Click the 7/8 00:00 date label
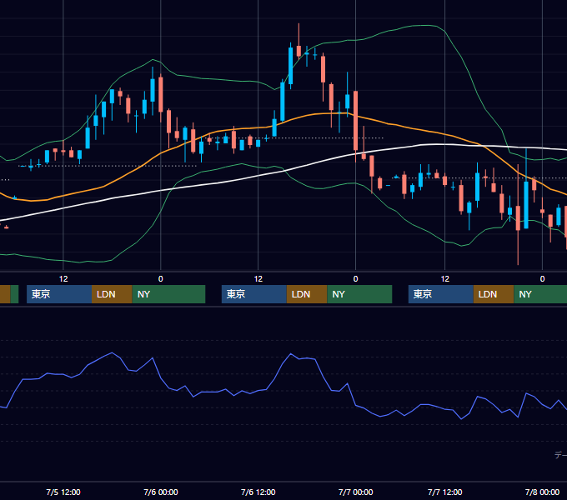567x500 pixels. coord(542,492)
